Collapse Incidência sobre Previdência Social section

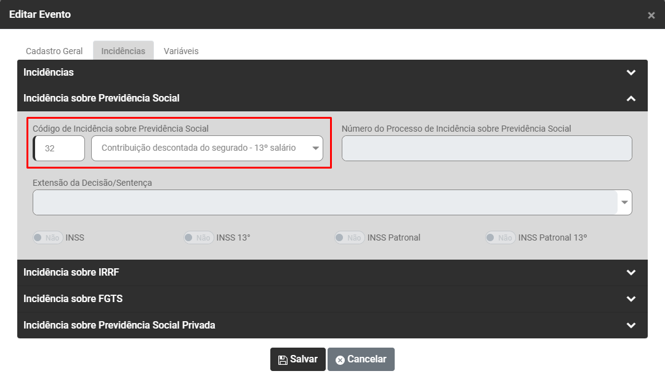point(631,98)
